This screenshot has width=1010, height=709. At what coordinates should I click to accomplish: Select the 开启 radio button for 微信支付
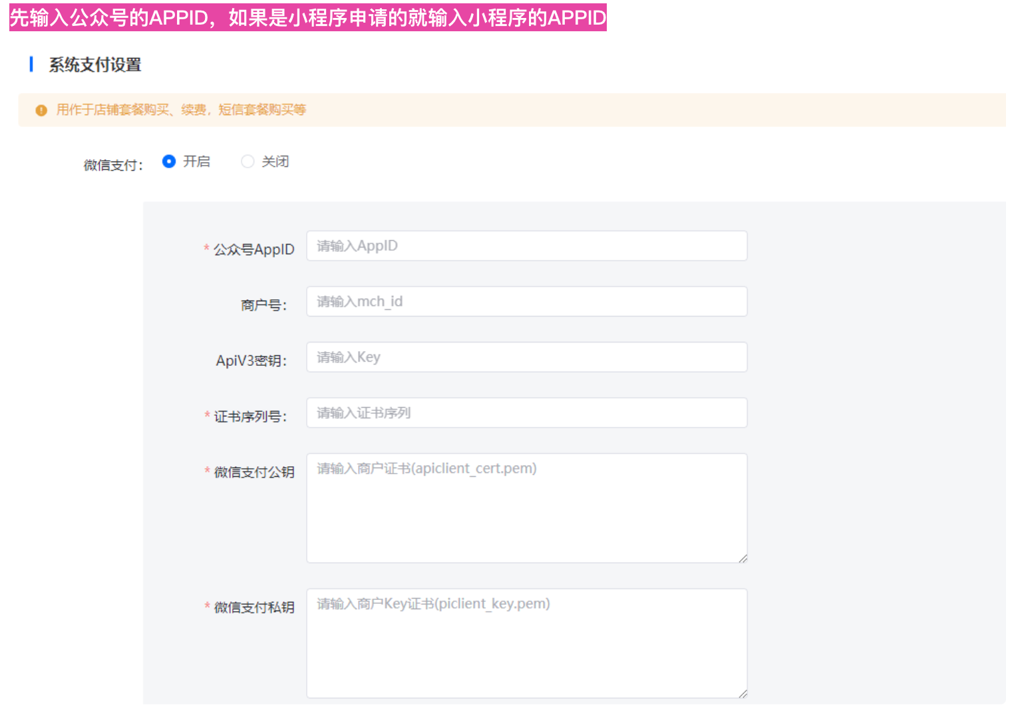pos(169,162)
